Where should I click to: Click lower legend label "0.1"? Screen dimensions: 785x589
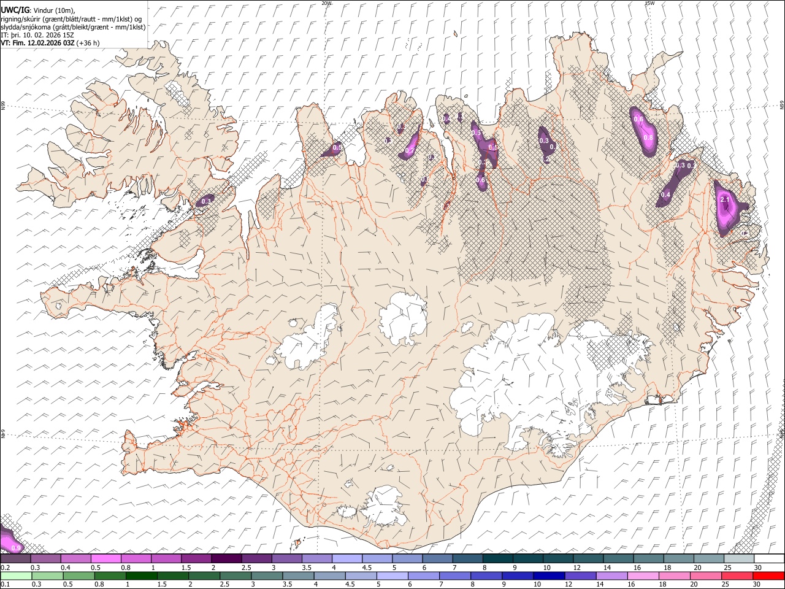pyautogui.click(x=5, y=585)
